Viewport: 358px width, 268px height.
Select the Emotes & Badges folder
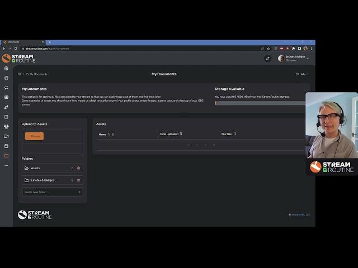tap(52, 180)
